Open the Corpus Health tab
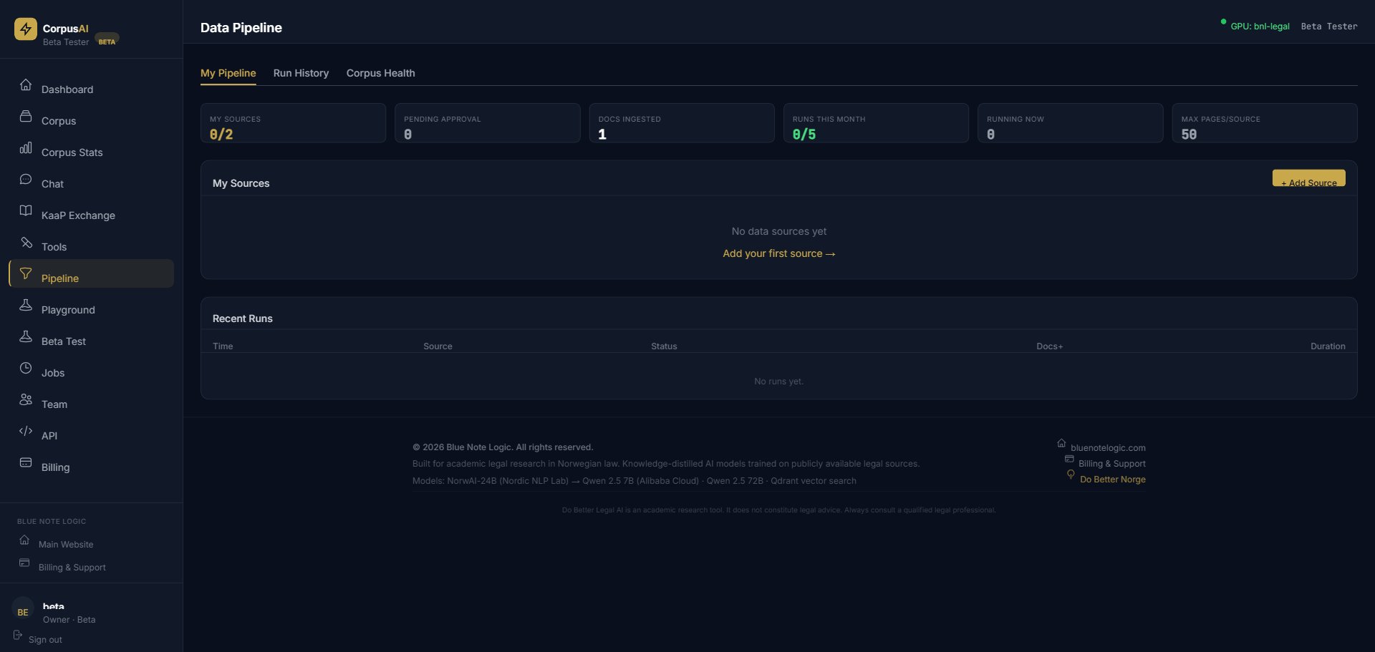This screenshot has height=652, width=1375. pyautogui.click(x=380, y=72)
